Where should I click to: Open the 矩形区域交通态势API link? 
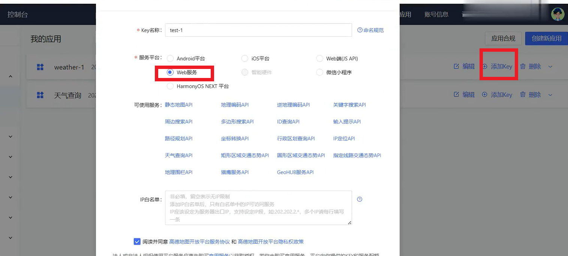(x=245, y=155)
